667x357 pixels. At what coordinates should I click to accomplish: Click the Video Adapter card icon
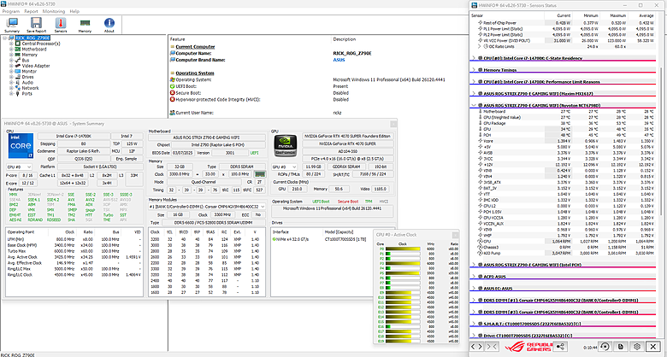pos(18,66)
